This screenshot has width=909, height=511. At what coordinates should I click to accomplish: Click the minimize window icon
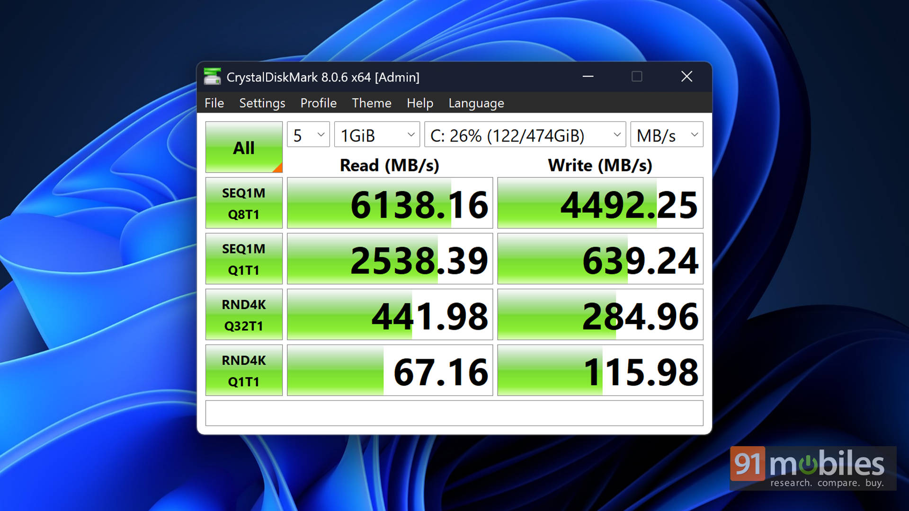pos(588,77)
